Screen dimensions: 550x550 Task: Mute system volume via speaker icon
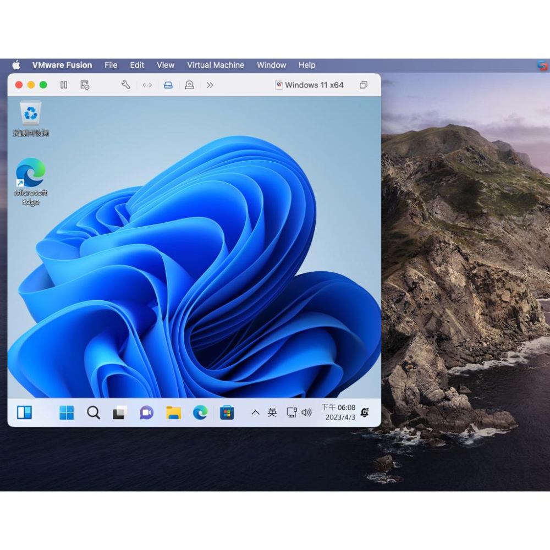tap(306, 413)
